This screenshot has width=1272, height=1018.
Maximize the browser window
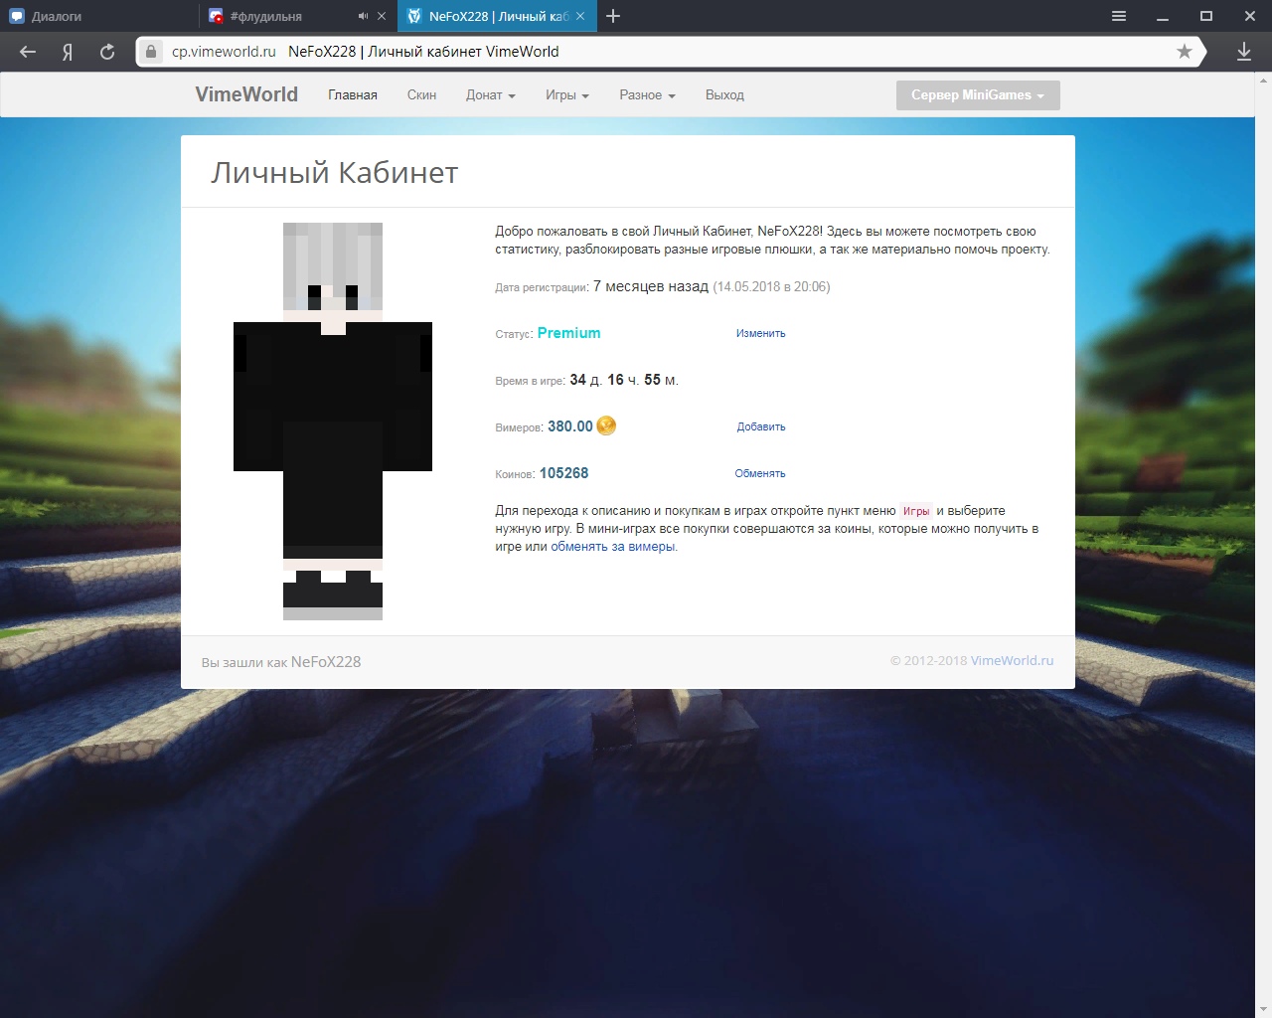pyautogui.click(x=1206, y=16)
